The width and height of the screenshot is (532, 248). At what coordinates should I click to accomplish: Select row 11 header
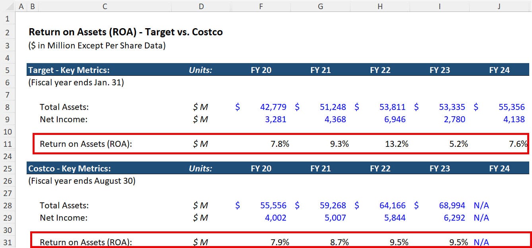click(x=8, y=144)
